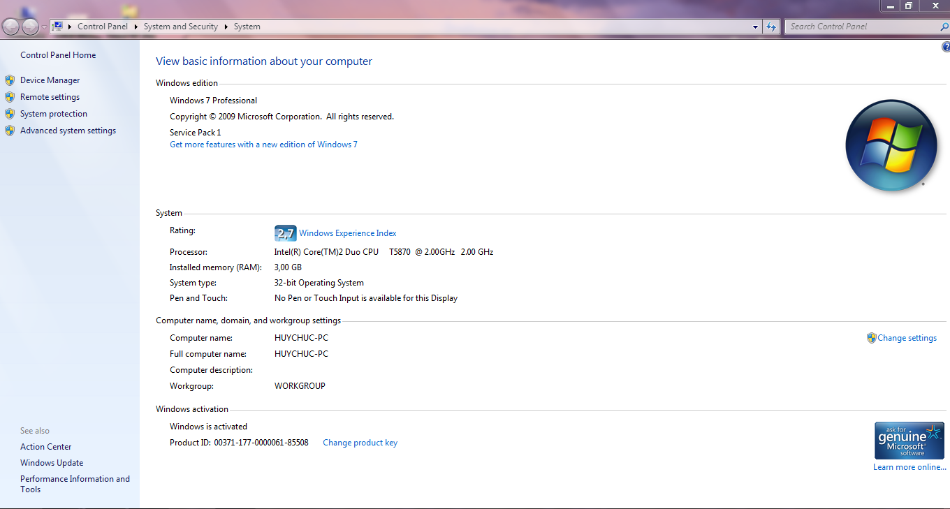Open Advanced system settings link

click(68, 131)
